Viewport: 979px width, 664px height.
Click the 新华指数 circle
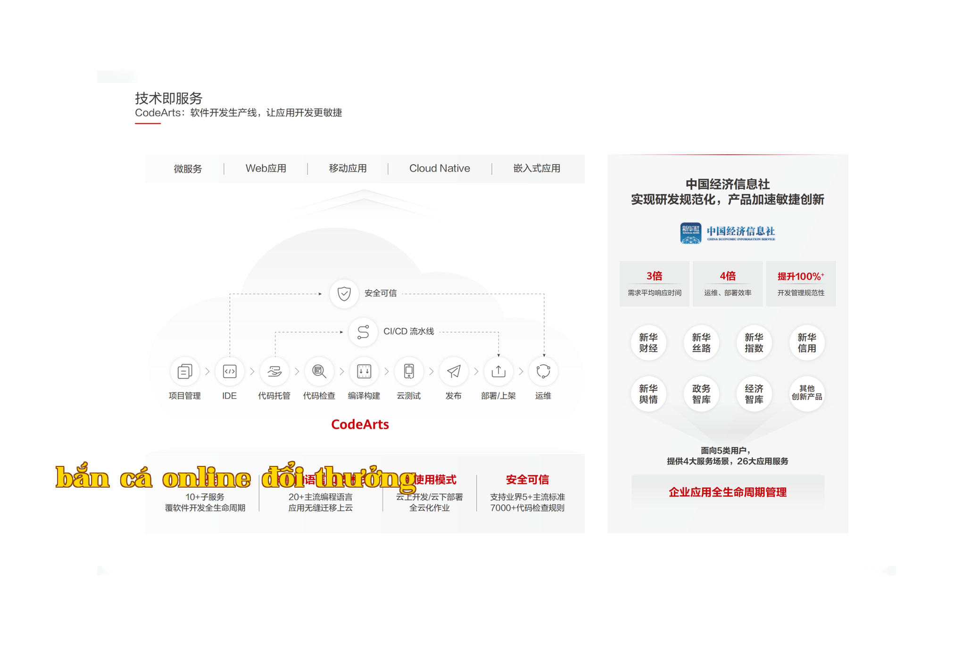(754, 343)
